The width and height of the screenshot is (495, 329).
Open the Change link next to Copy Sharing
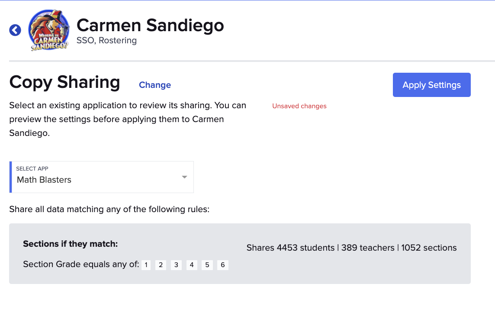(x=155, y=85)
